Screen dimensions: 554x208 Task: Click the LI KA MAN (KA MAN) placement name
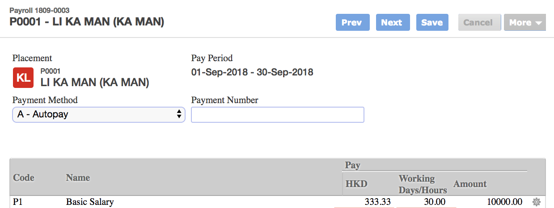click(x=95, y=82)
